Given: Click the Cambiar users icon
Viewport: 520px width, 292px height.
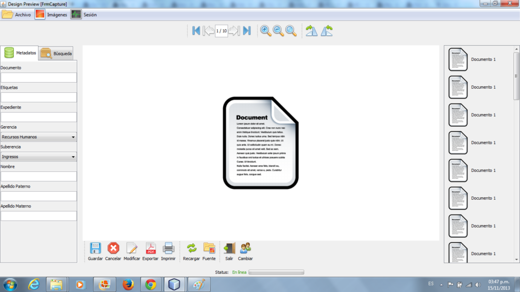Looking at the screenshot, I should point(245,248).
